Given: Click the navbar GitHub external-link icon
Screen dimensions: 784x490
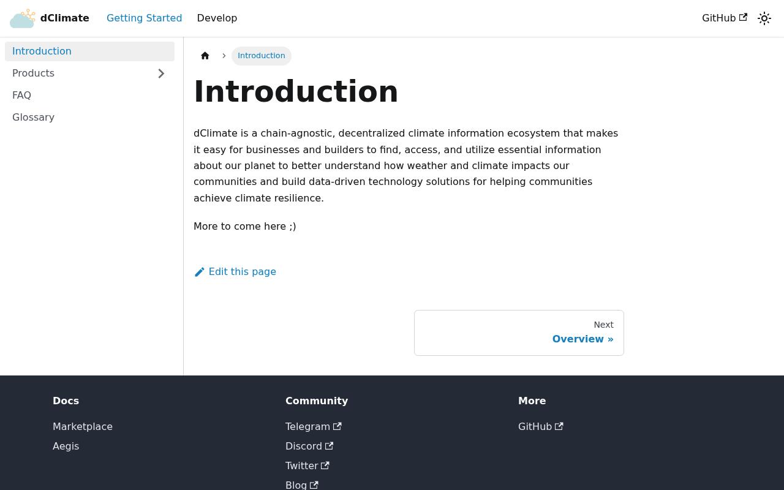Looking at the screenshot, I should click(x=743, y=18).
